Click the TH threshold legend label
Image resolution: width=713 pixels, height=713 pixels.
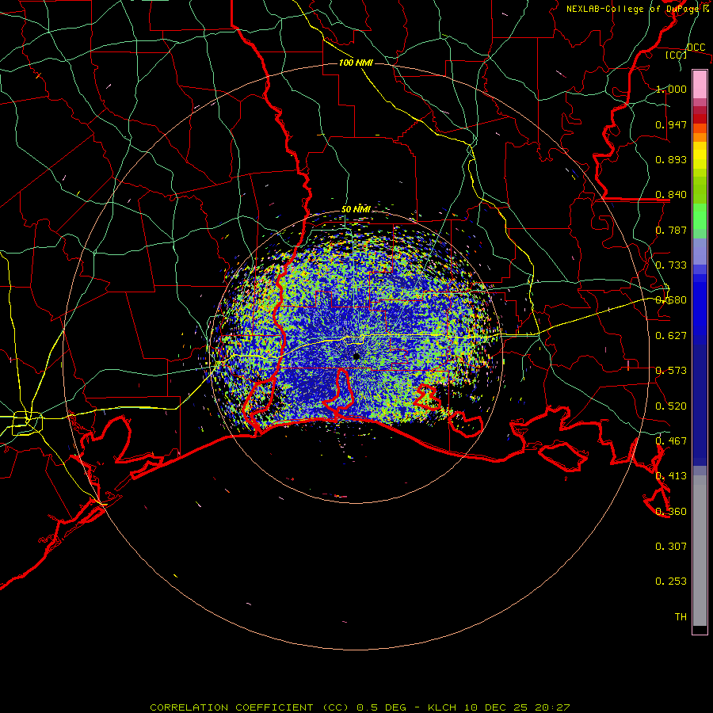coord(681,617)
